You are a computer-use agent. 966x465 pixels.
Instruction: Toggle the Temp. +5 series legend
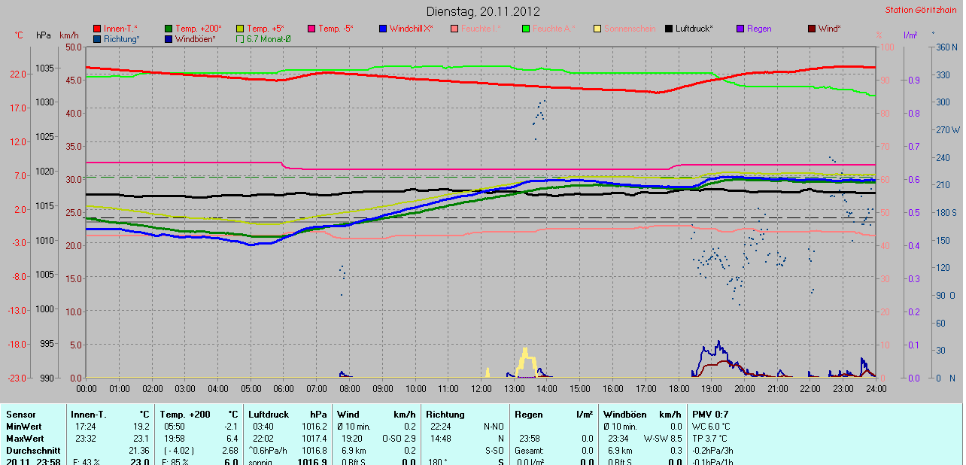click(x=241, y=29)
